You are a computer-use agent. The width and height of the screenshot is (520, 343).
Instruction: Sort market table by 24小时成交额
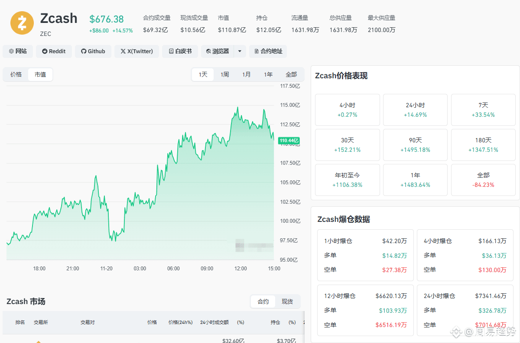coord(214,322)
